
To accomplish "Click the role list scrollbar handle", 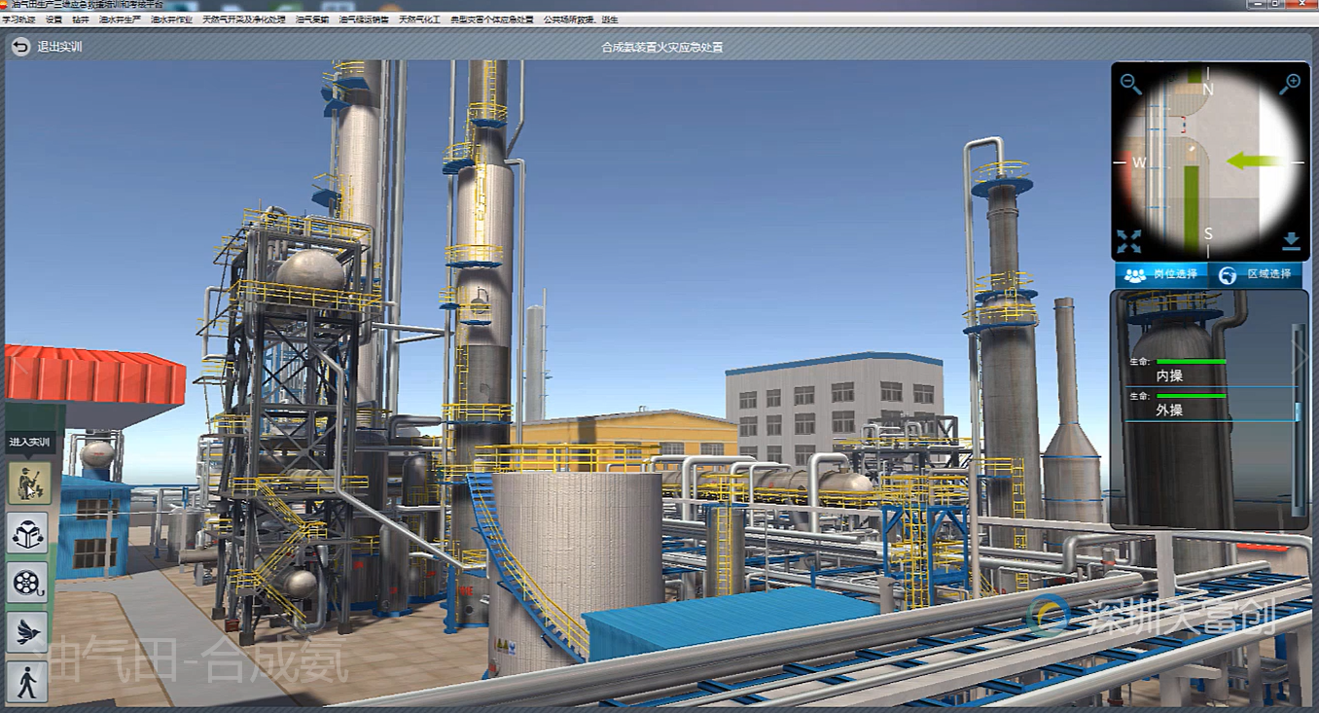I will [x=1297, y=411].
